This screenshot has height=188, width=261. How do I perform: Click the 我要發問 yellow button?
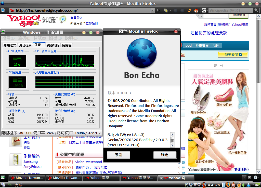233,55
